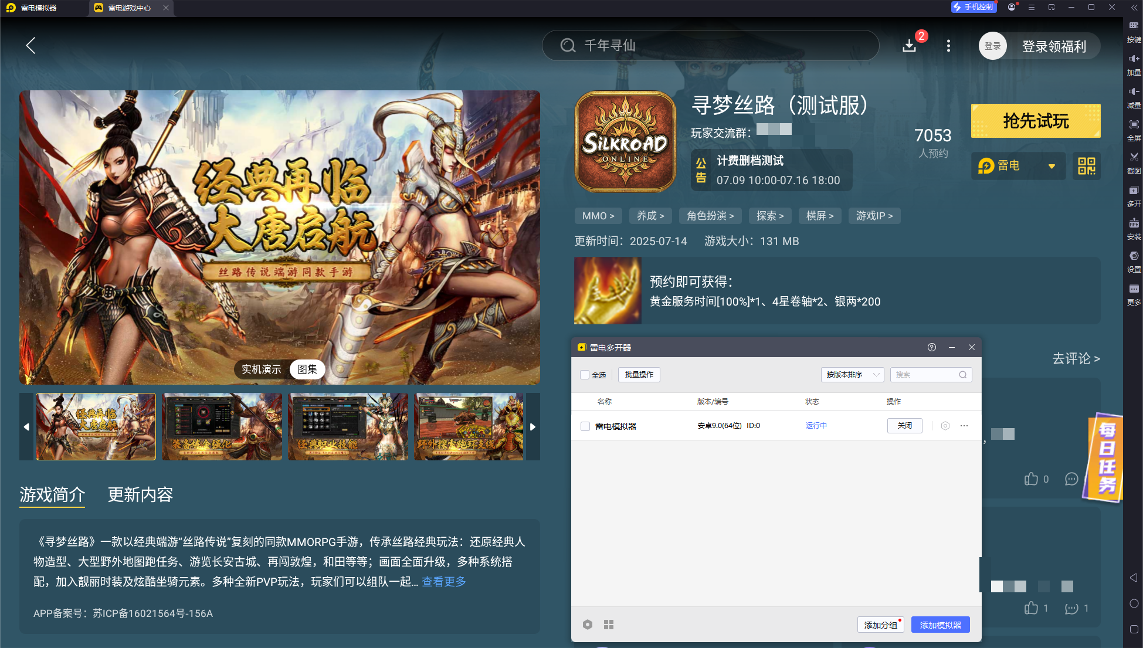Expand the 按版本排序 sort dropdown
Screen dimensions: 1143x648
point(852,375)
